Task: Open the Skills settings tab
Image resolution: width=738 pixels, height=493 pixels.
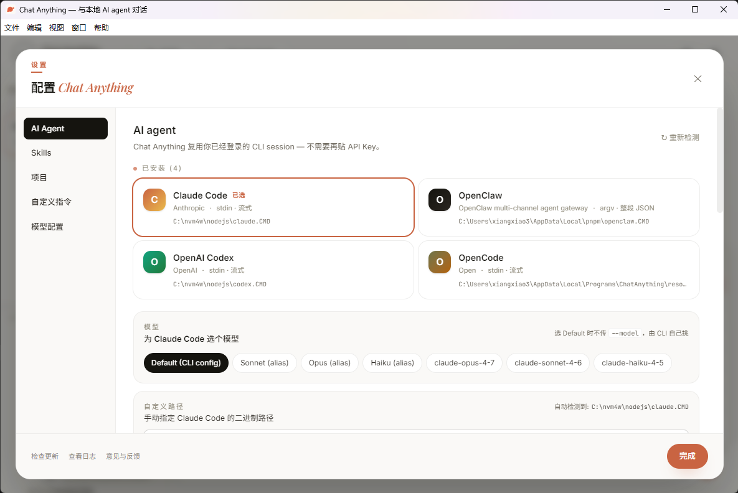Action: [65, 153]
